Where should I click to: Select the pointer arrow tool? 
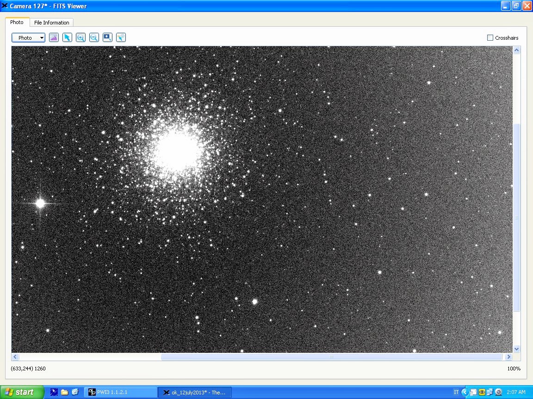coord(67,38)
